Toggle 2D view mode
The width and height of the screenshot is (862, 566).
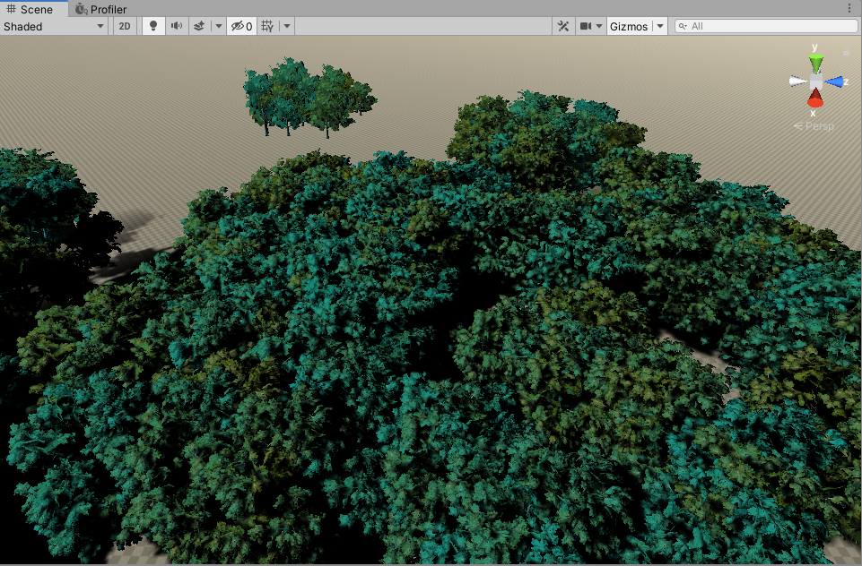coord(125,26)
